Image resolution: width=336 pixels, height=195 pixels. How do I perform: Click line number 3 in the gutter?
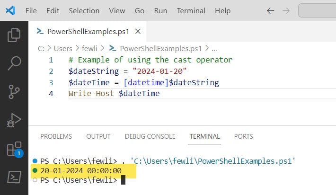pos(51,82)
